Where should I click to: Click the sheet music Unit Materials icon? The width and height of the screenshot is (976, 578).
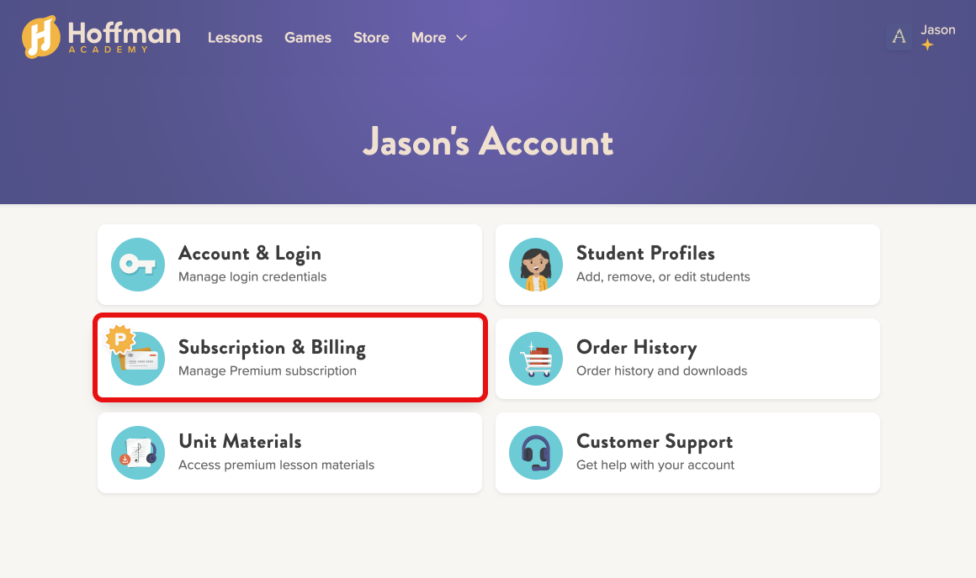click(138, 453)
